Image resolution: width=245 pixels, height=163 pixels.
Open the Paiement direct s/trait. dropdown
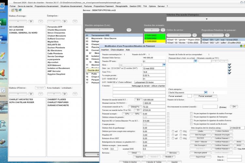point(195,61)
